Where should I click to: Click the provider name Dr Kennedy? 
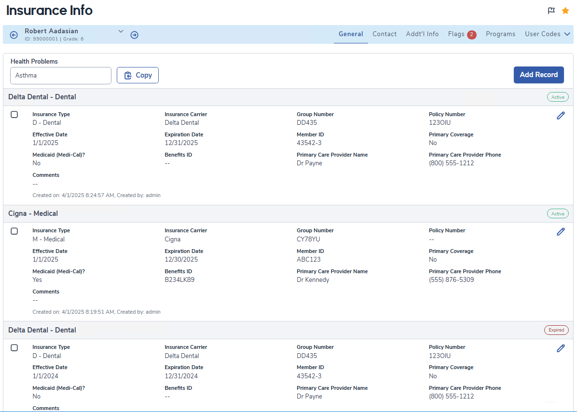(313, 279)
